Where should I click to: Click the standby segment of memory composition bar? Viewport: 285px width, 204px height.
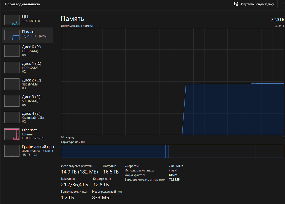pyautogui.click(x=212, y=151)
